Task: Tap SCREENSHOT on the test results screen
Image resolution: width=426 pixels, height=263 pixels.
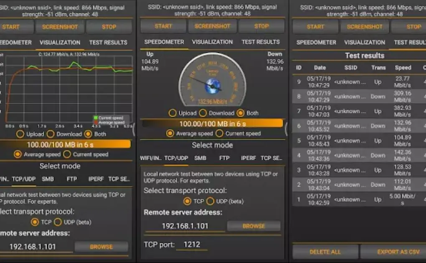Action: (365, 27)
